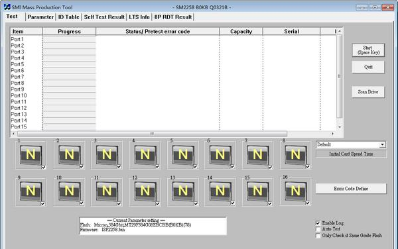Screen dimensions: 398x249
Task: Open the Parameter tab
Action: 40,17
